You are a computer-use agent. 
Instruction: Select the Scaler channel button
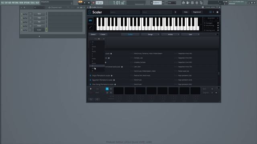tap(39, 30)
